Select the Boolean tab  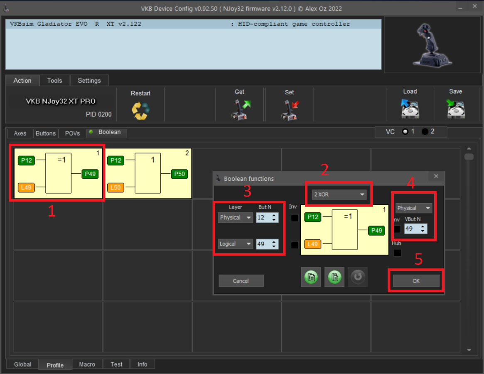click(106, 132)
